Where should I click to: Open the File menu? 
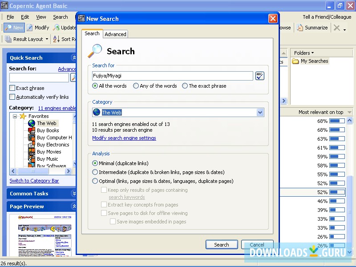coord(10,17)
